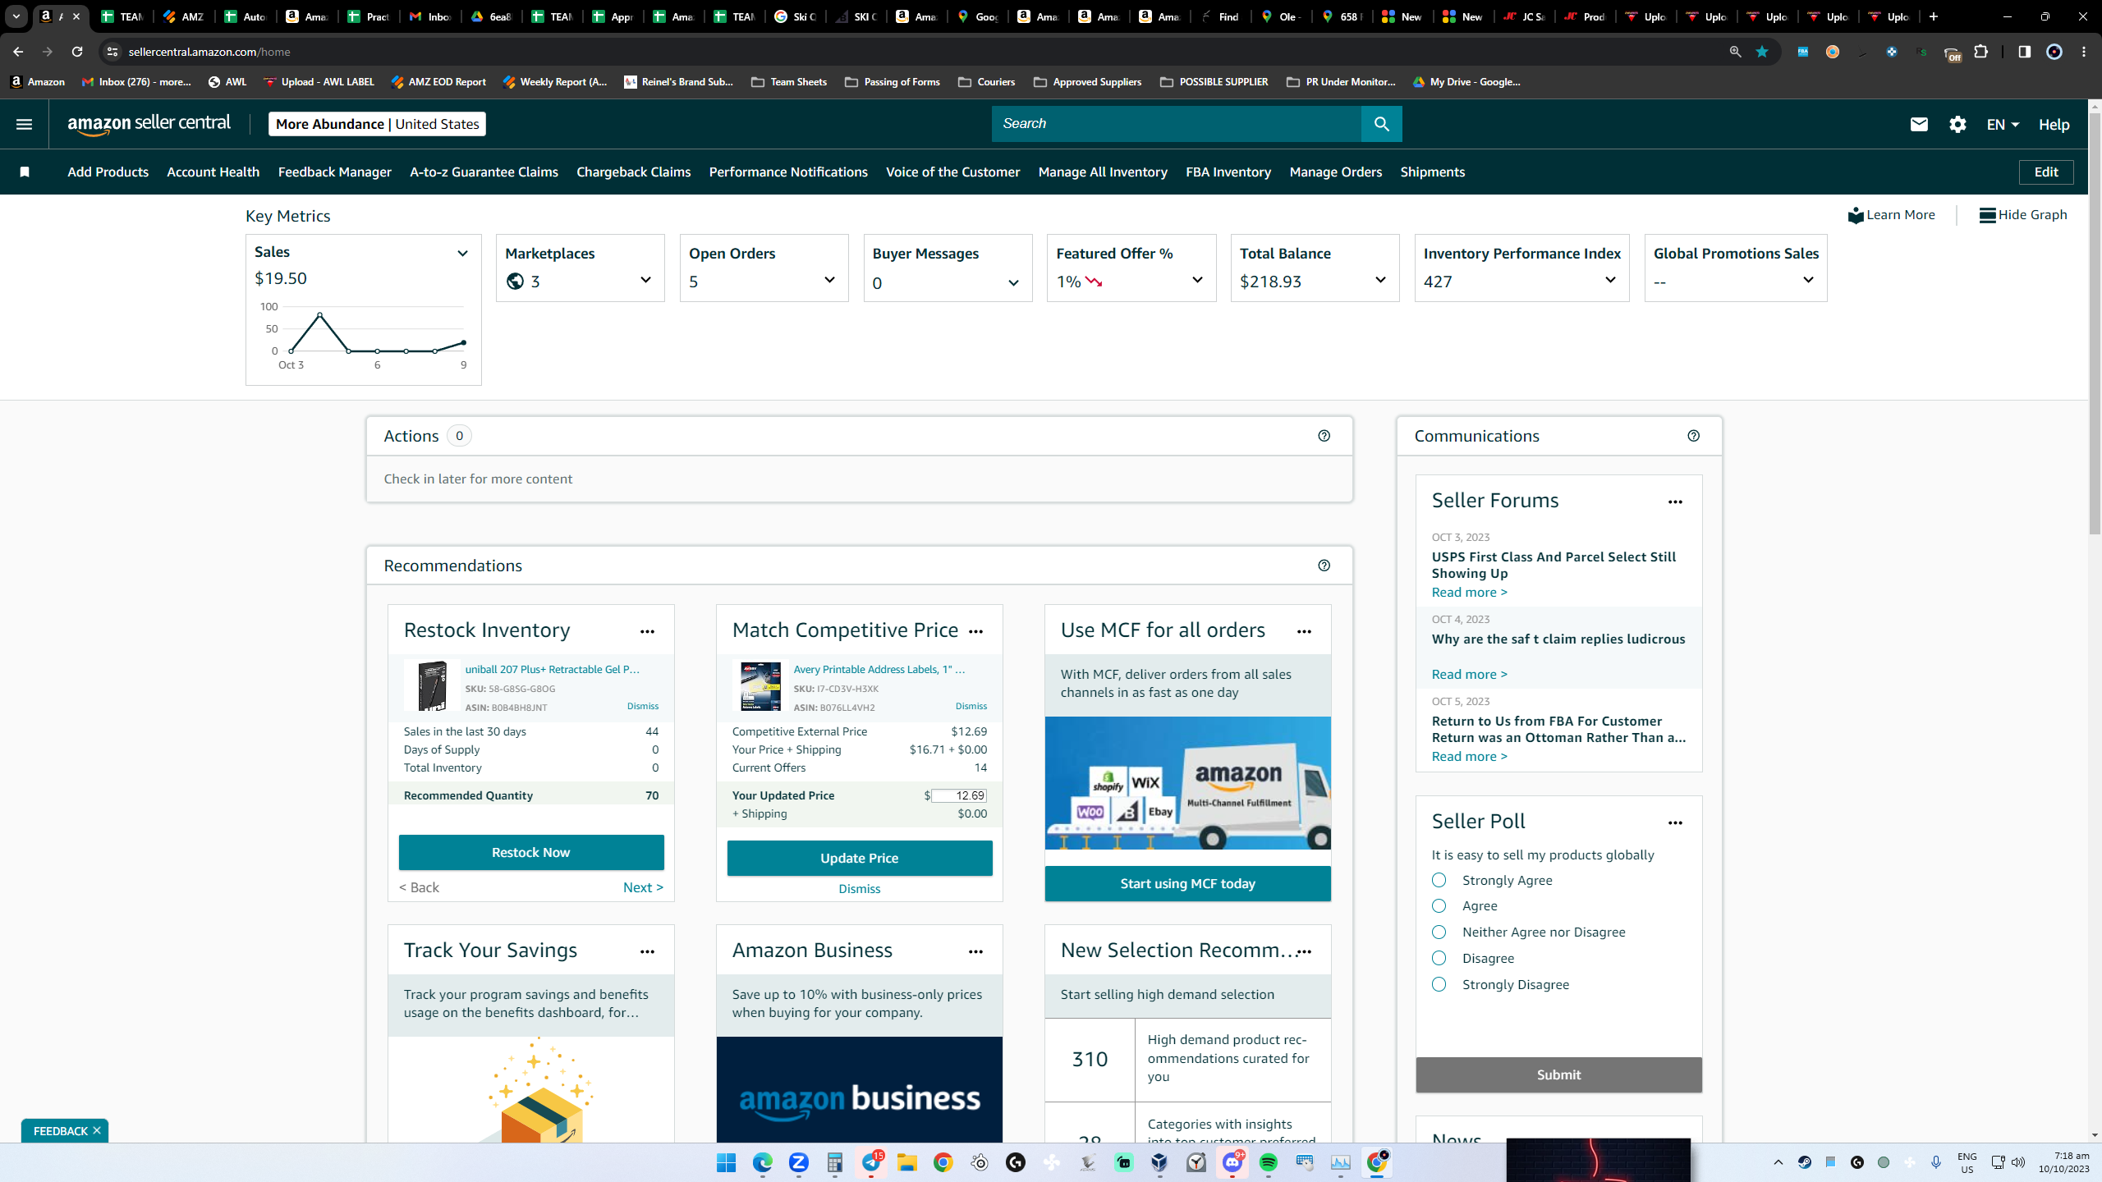
Task: Open the Help link
Action: point(2054,124)
